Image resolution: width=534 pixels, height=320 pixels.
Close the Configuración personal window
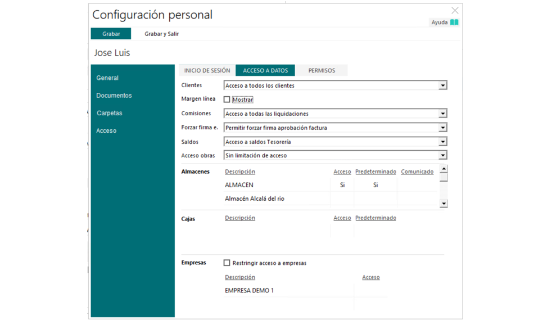point(455,11)
